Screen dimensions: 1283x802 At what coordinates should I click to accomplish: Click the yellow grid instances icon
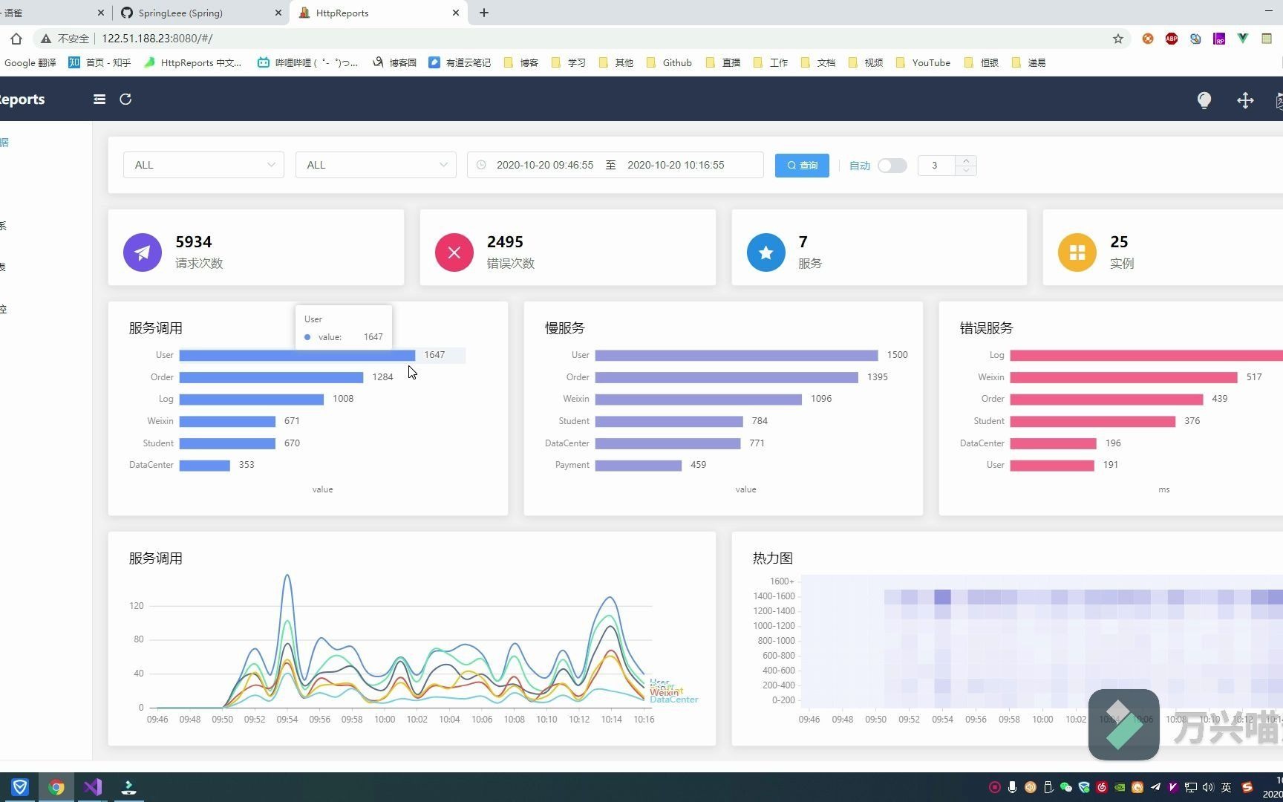(x=1077, y=252)
